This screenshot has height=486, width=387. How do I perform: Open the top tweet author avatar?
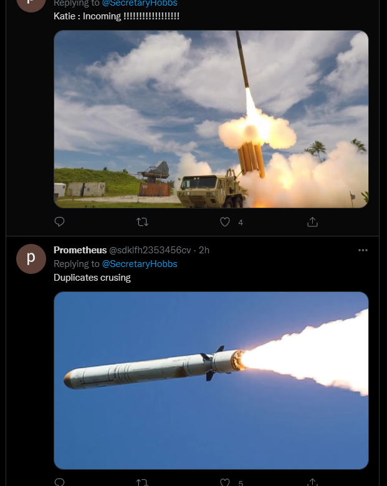(x=31, y=4)
